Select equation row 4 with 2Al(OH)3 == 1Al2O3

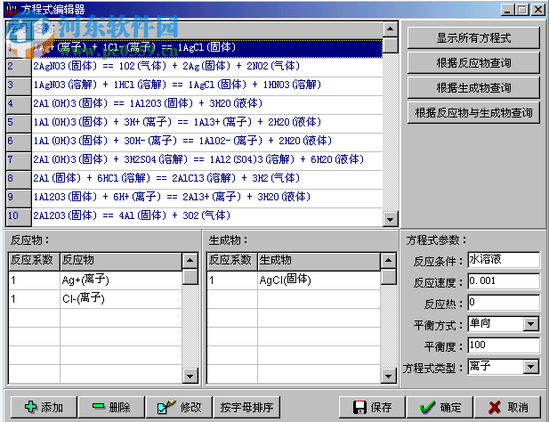click(207, 103)
